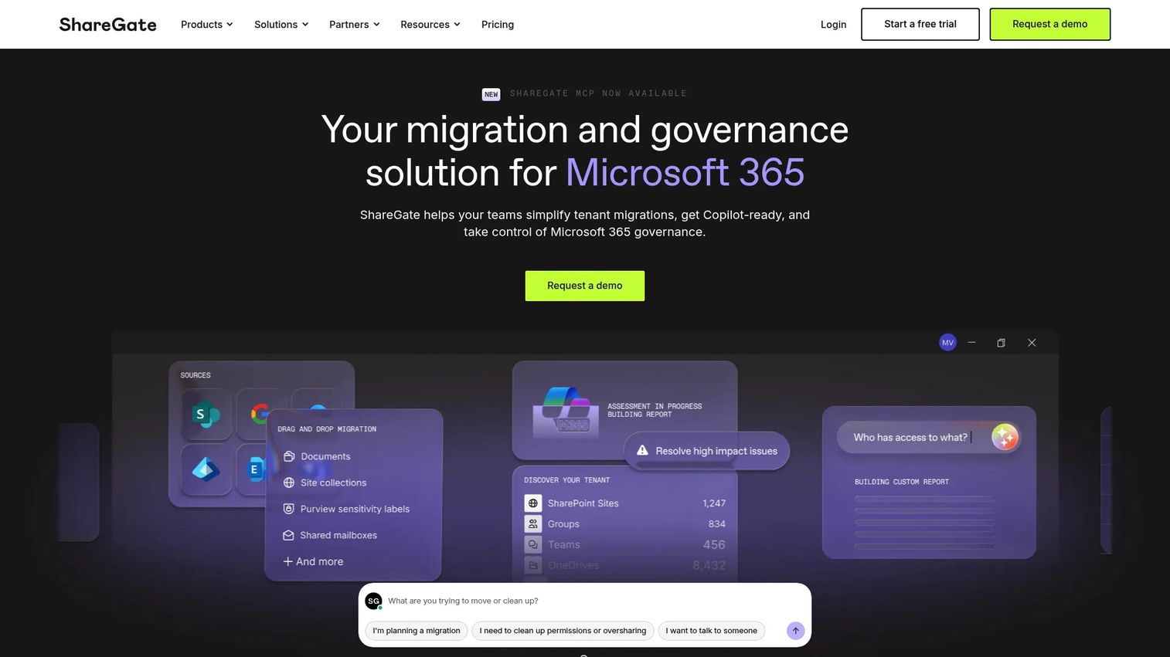Click the "Purview sensitivity labels" text
The width and height of the screenshot is (1170, 657).
(x=355, y=509)
